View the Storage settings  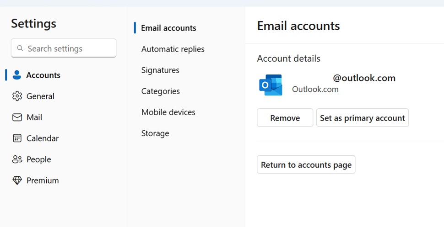click(x=155, y=133)
